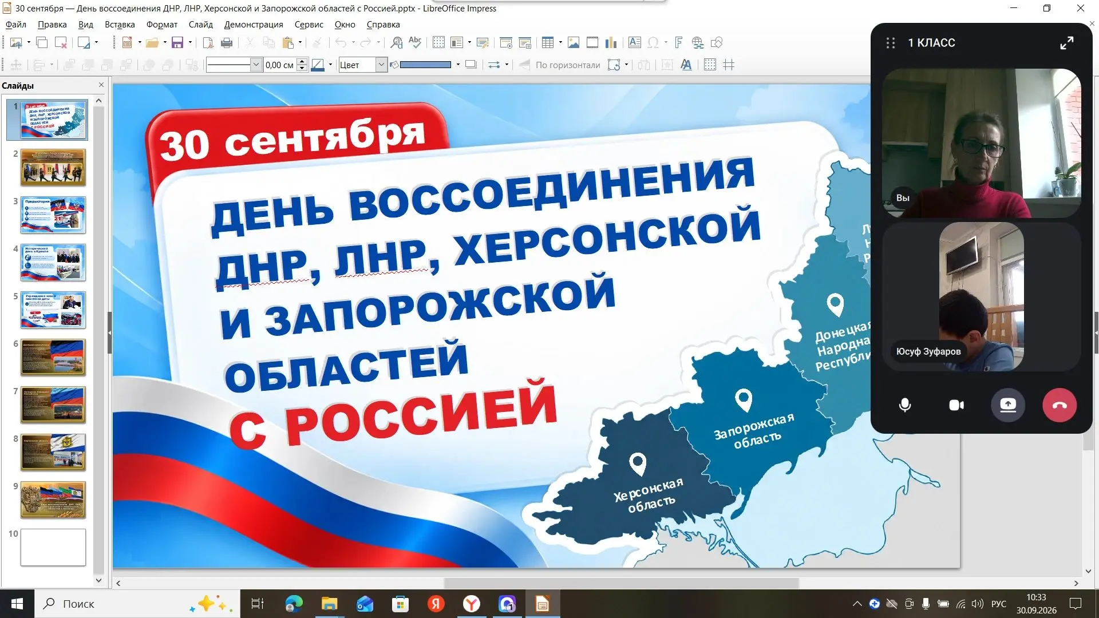Expand the Open file dropdown arrow
Image resolution: width=1099 pixels, height=618 pixels.
pos(165,42)
